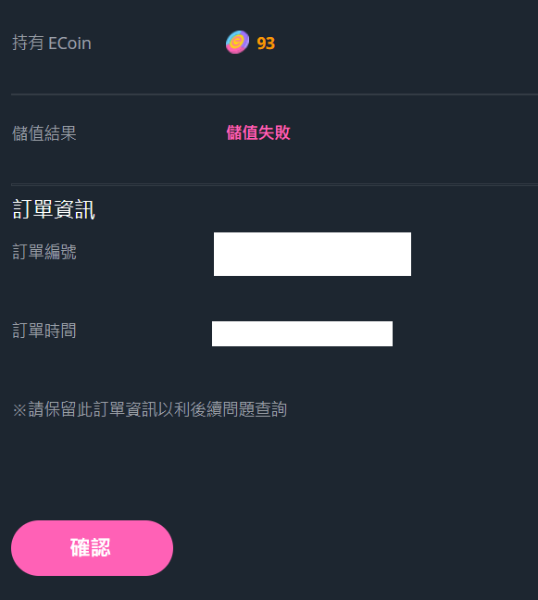Click the divider line below ECoin balance

[274, 94]
